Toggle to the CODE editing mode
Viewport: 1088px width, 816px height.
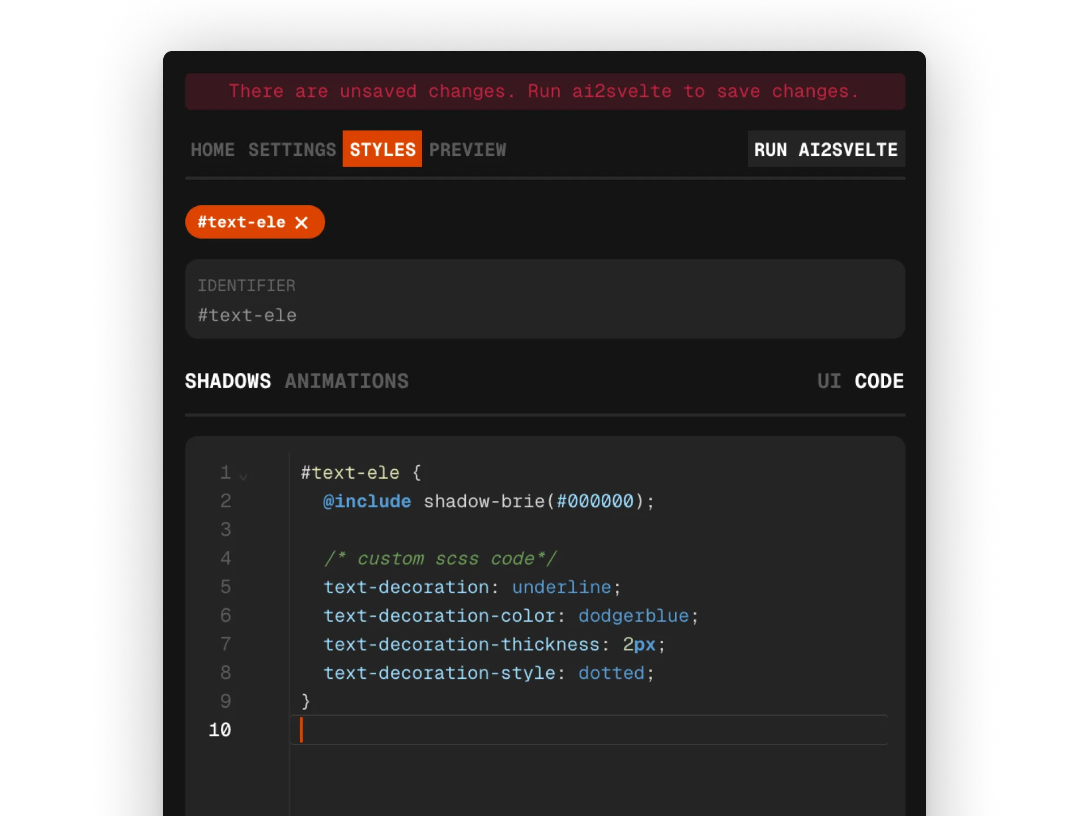pos(878,381)
